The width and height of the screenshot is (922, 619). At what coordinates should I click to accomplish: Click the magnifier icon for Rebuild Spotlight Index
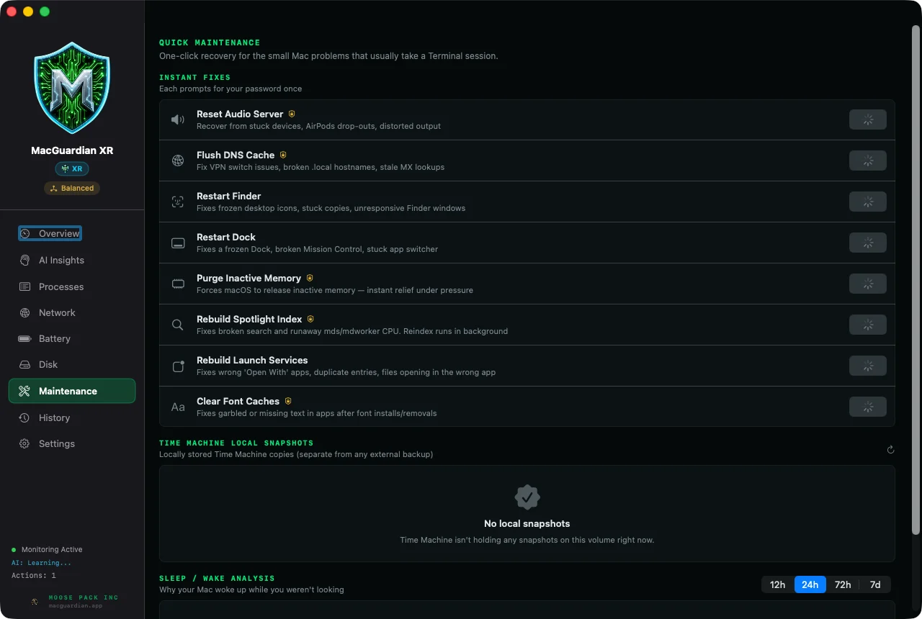click(x=178, y=325)
